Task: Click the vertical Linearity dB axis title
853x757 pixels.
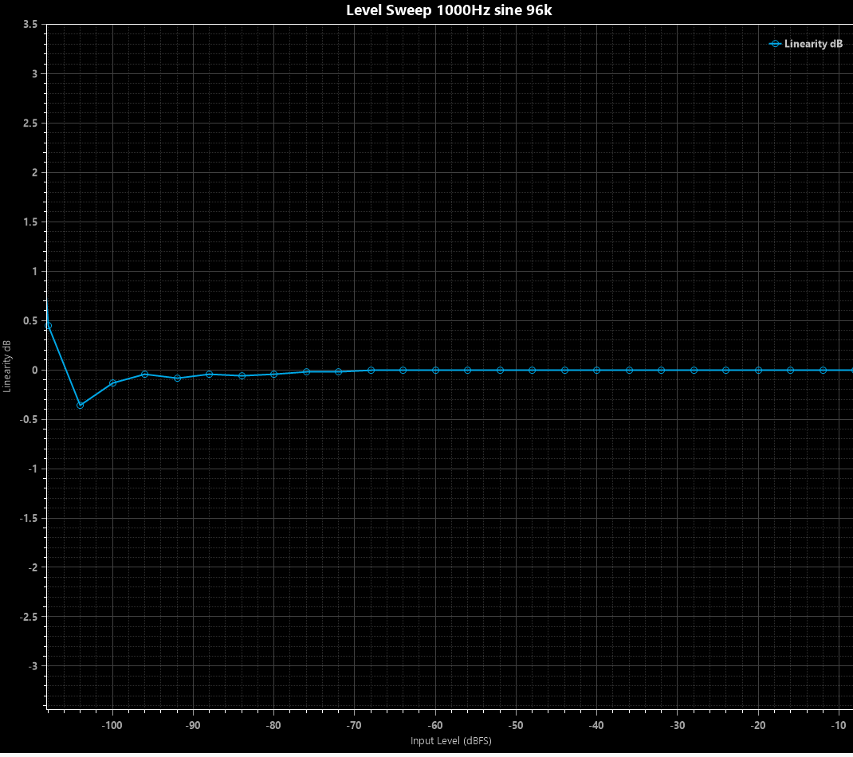Action: (7, 366)
